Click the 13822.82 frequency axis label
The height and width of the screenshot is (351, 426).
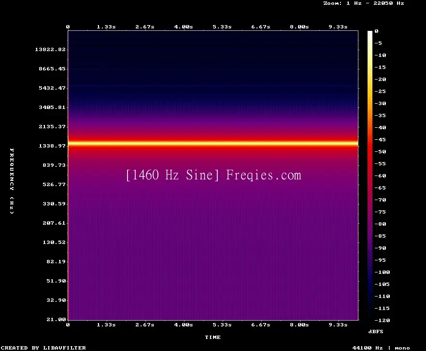tap(50, 49)
